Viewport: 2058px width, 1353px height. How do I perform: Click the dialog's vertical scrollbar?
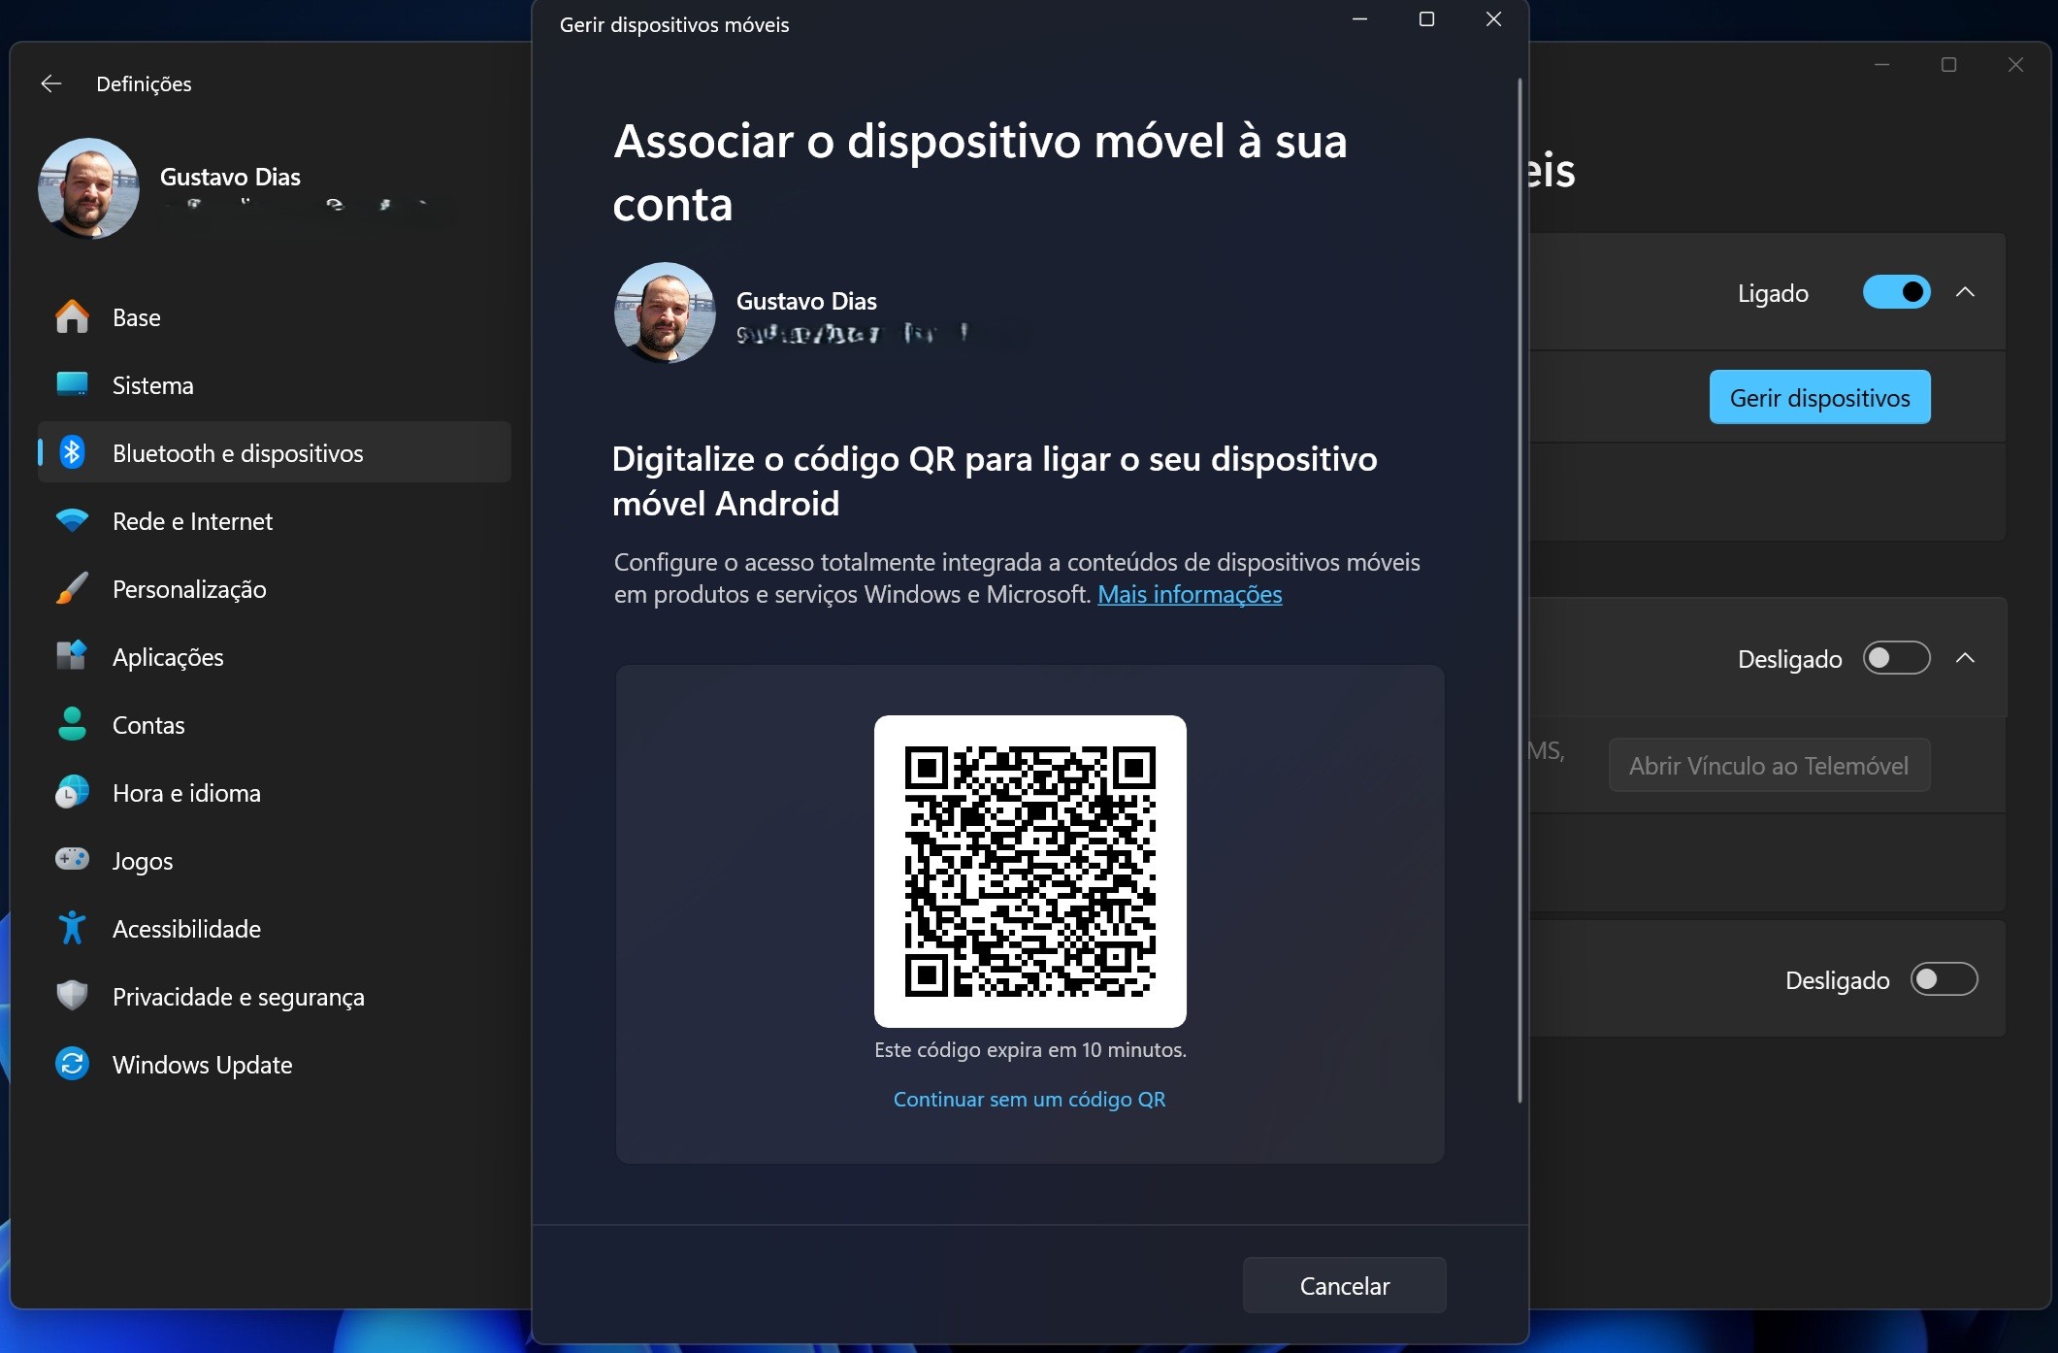tap(1519, 590)
